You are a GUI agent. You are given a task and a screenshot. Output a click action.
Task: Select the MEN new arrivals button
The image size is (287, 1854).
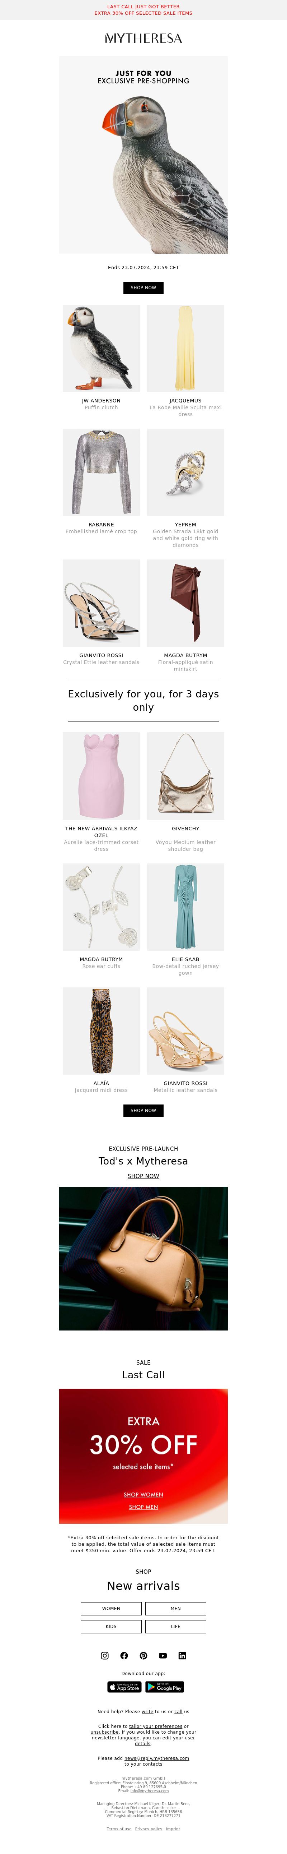point(175,1608)
